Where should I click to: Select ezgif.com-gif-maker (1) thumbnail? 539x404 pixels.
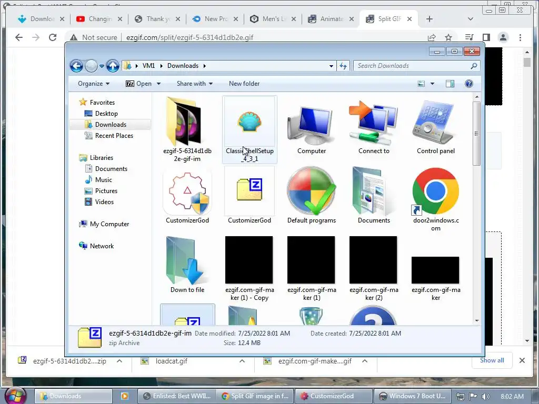[x=311, y=260]
